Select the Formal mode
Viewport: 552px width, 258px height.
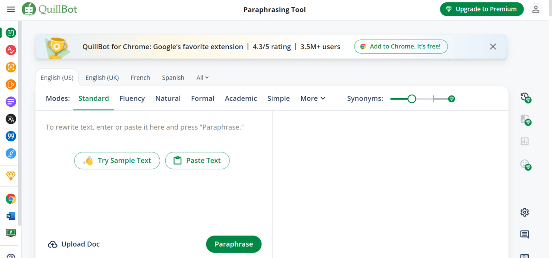pos(203,98)
